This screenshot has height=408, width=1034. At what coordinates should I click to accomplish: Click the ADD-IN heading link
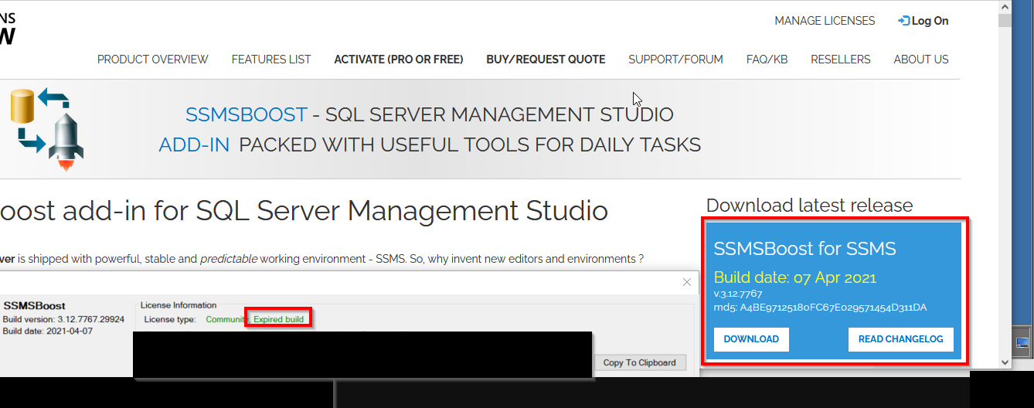pos(194,144)
